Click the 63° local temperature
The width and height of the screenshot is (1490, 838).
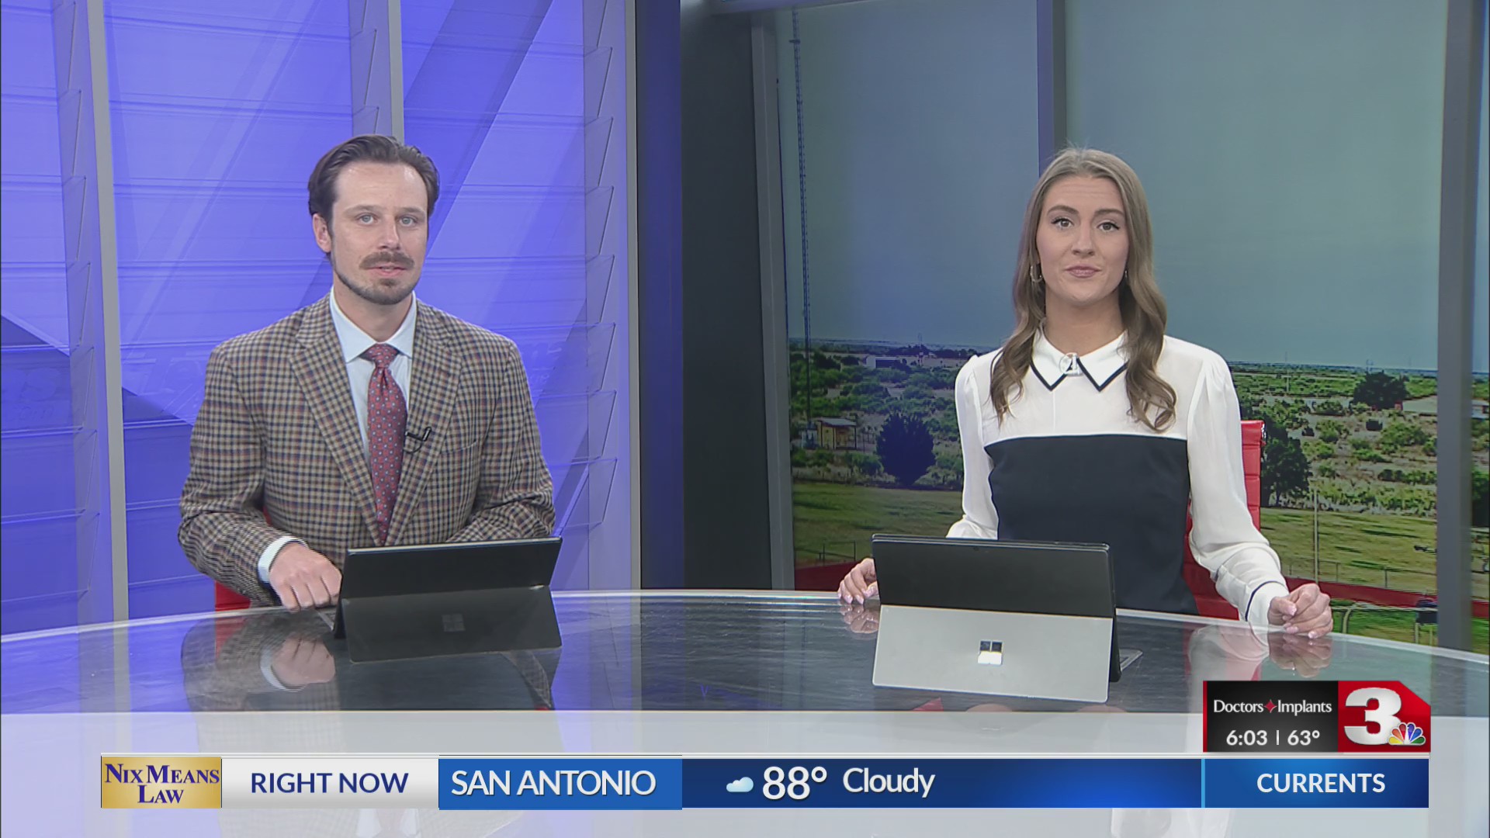pyautogui.click(x=1304, y=737)
